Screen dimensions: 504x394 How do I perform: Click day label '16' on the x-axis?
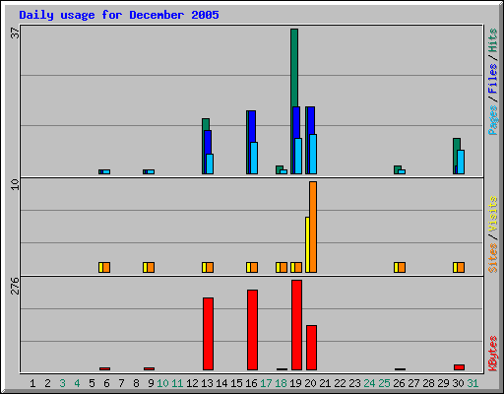pos(251,383)
